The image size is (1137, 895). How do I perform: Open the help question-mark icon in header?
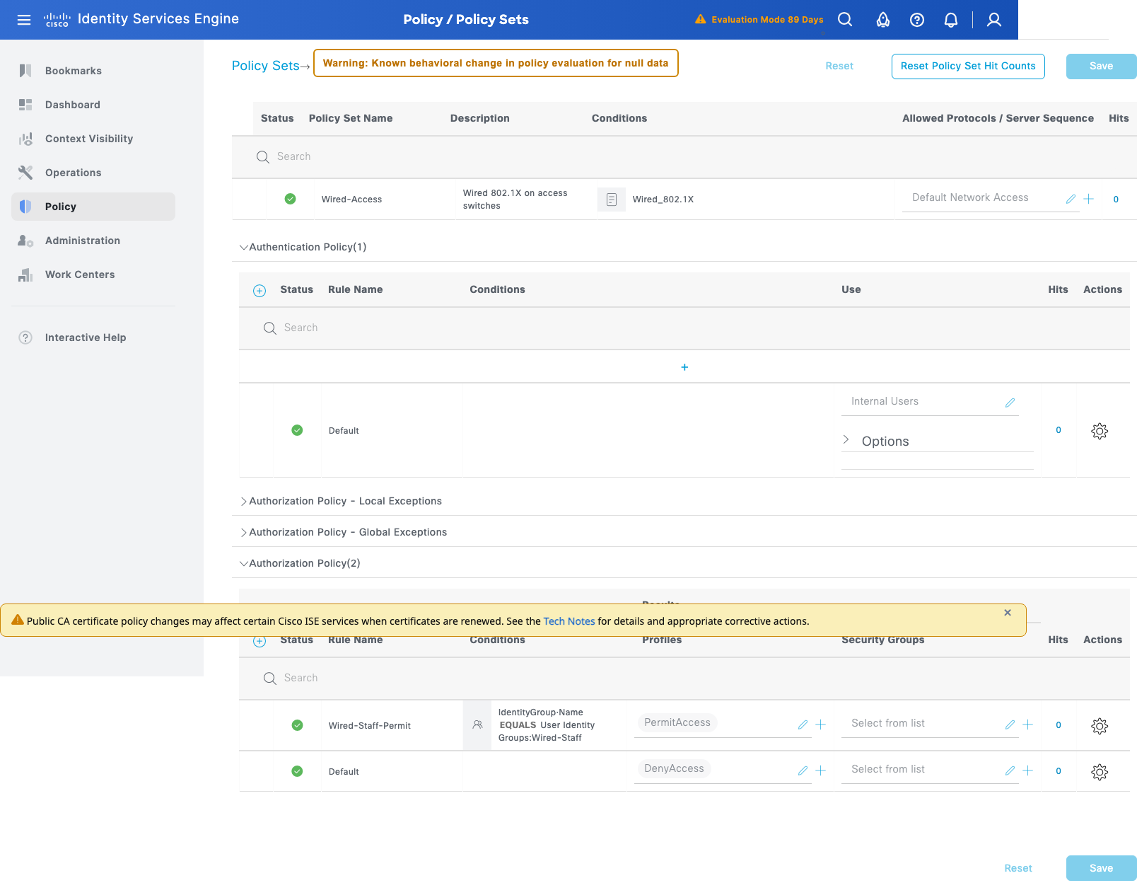click(x=917, y=20)
